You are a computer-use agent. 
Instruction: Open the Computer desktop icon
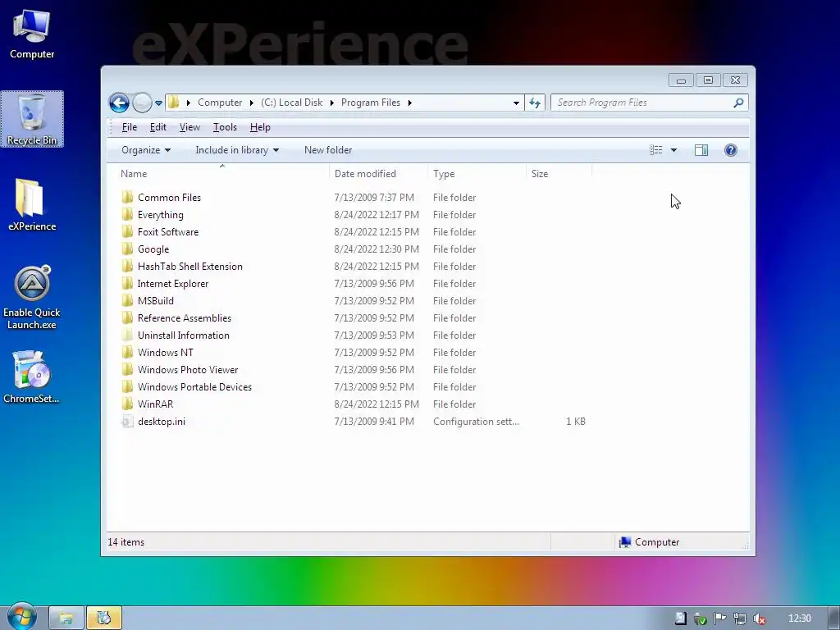point(32,34)
